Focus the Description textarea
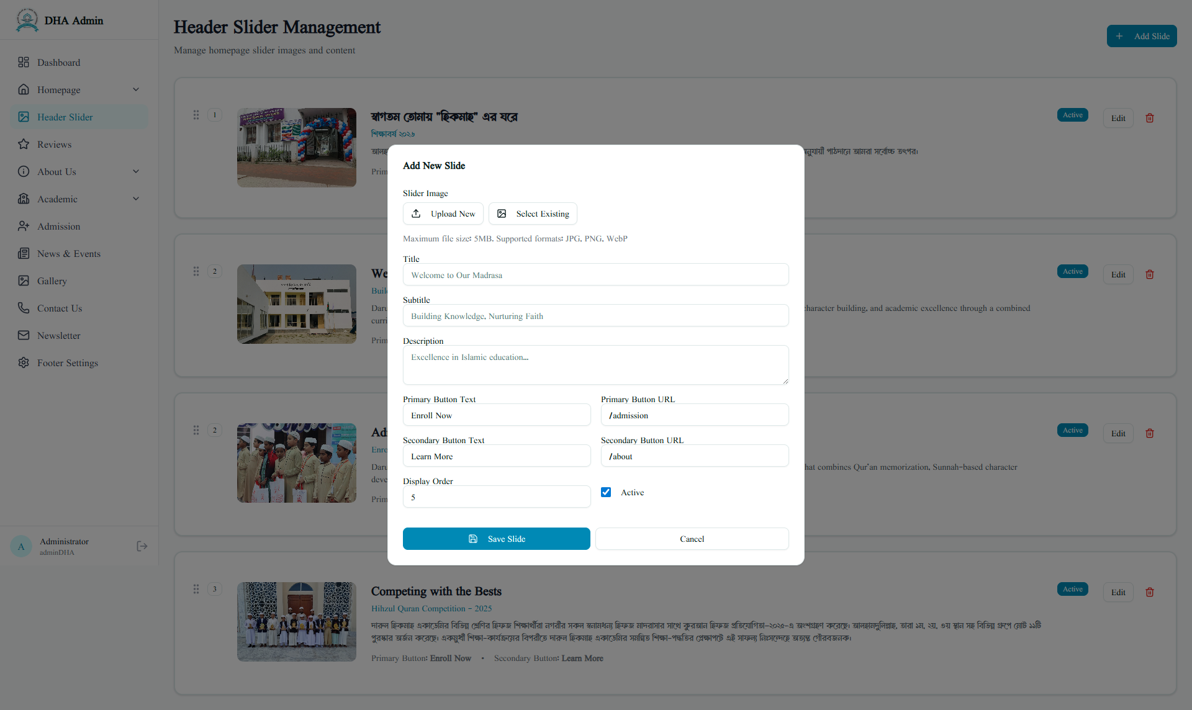 [596, 365]
